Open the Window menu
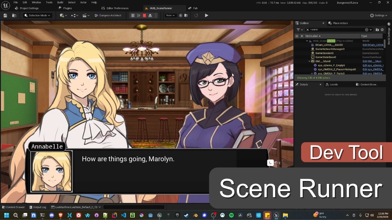This screenshot has height=220, width=392. tap(36, 2)
